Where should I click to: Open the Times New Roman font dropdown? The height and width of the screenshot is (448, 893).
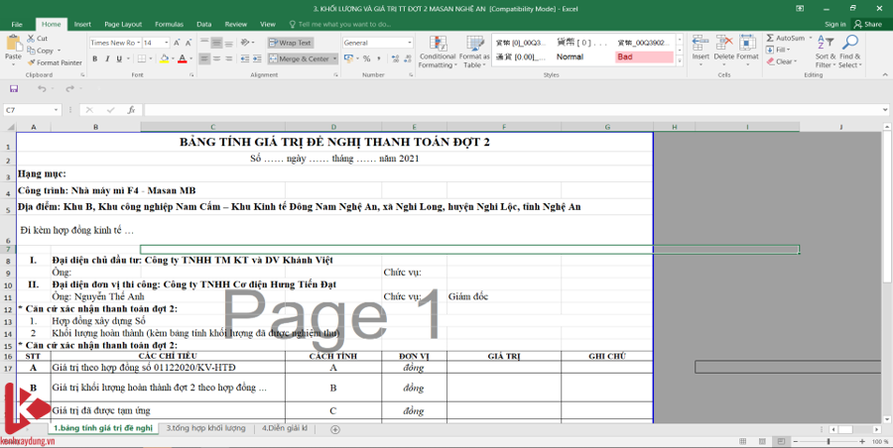(x=136, y=43)
